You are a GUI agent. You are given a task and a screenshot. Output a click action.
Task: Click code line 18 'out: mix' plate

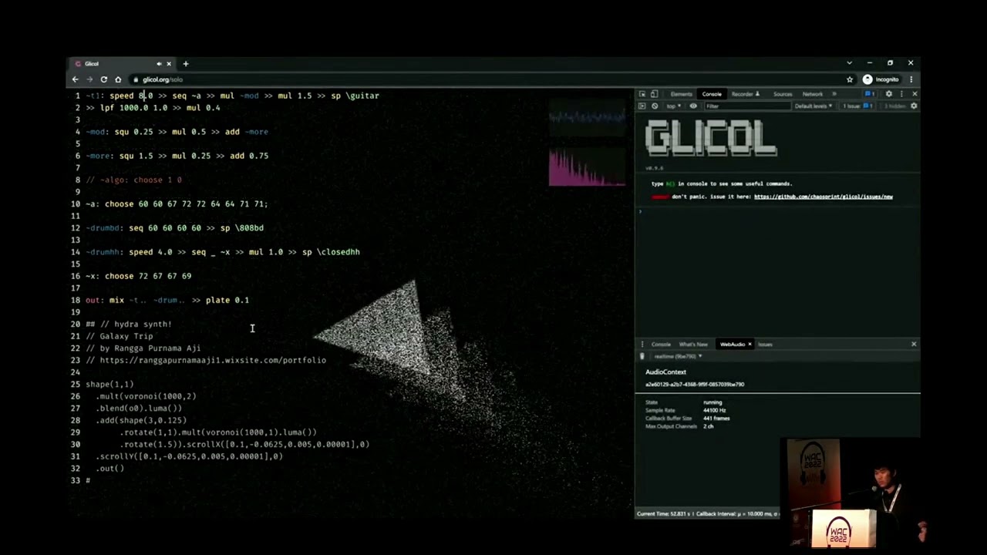coord(167,300)
